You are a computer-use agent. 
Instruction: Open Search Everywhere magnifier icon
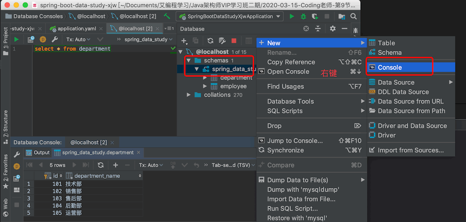[x=354, y=16]
